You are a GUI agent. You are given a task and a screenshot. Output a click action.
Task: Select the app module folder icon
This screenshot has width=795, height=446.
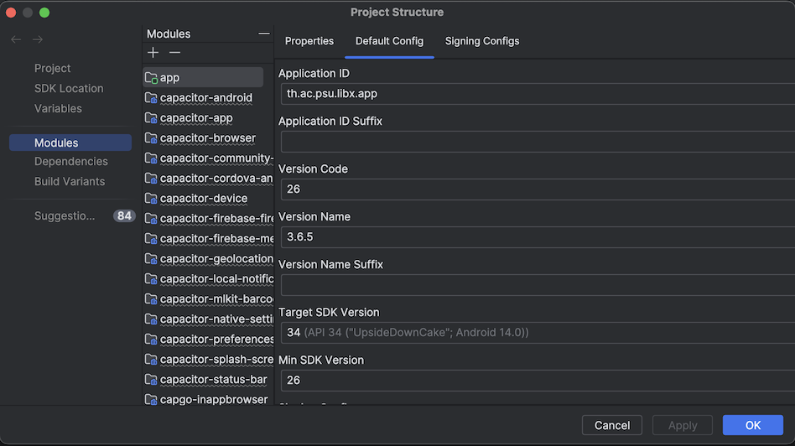(x=151, y=78)
